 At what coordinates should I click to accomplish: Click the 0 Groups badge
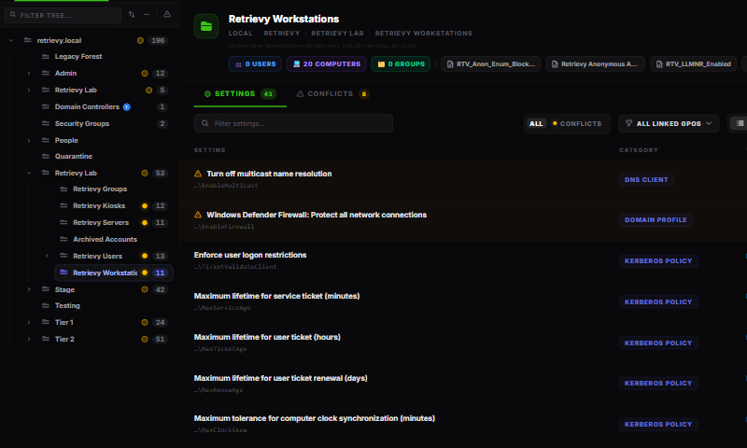[401, 63]
